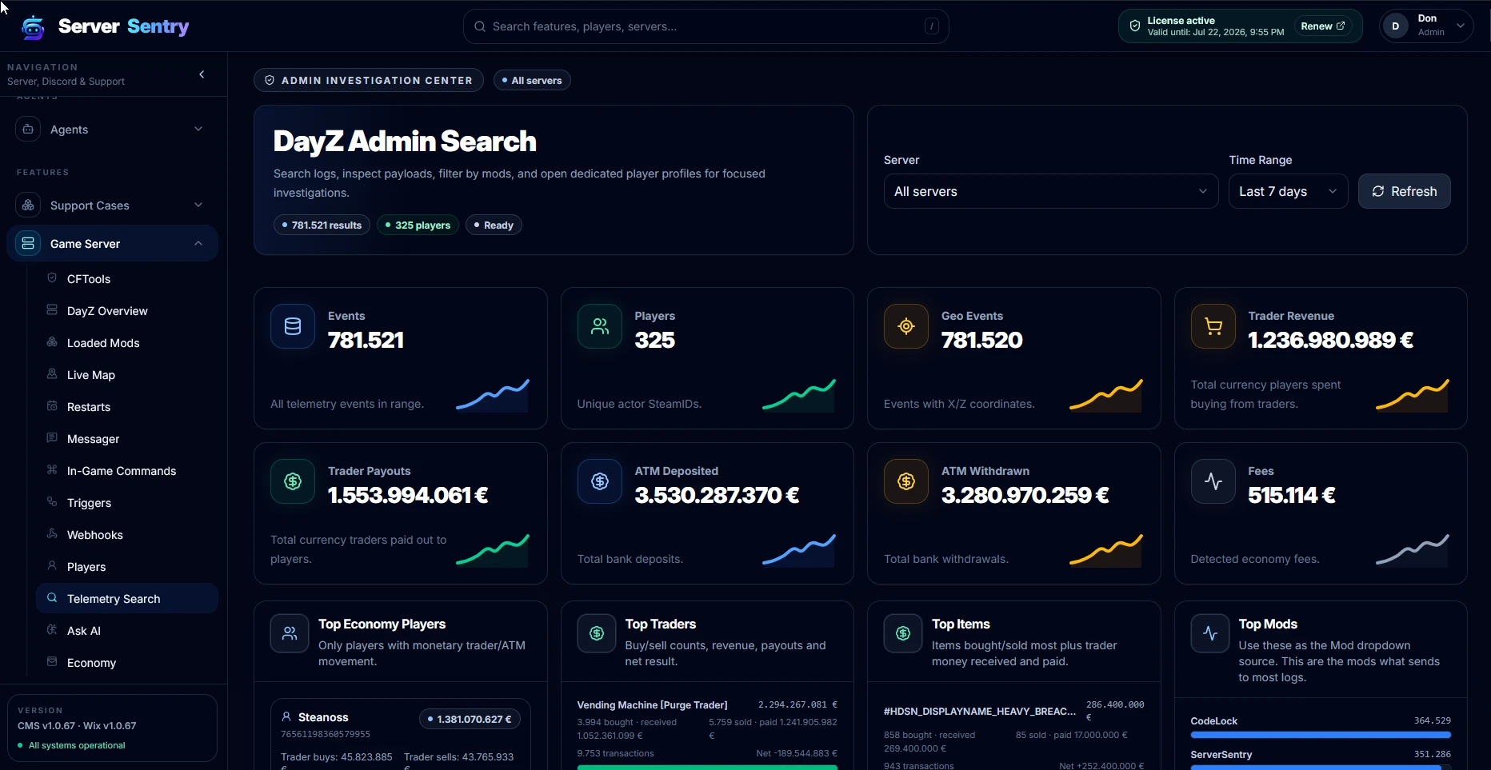Click the 325 players badge
The height and width of the screenshot is (770, 1491).
click(x=418, y=225)
